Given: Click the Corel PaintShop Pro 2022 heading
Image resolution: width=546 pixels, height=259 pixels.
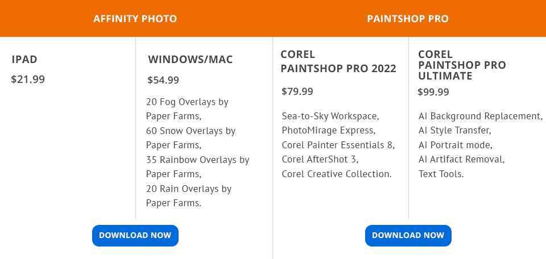Looking at the screenshot, I should [338, 62].
